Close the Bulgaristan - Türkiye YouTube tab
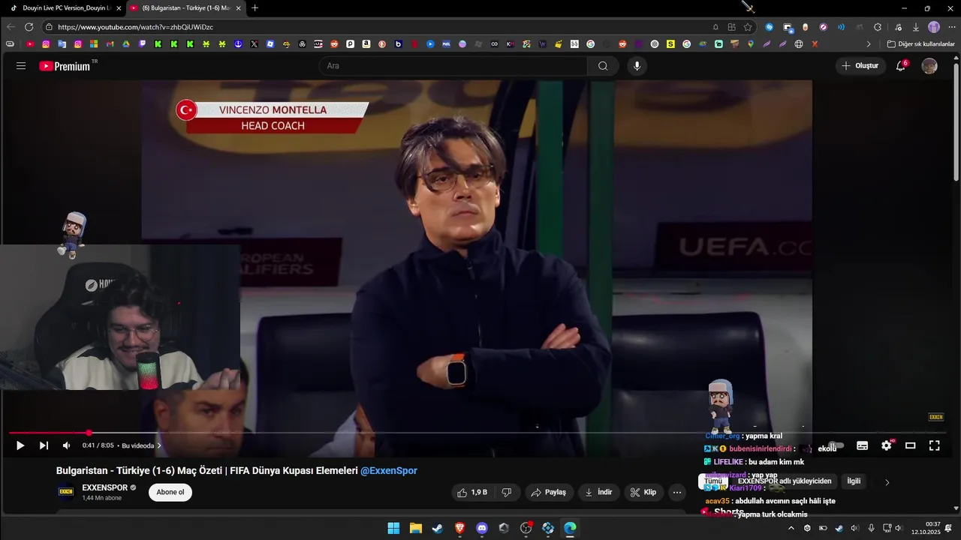The width and height of the screenshot is (961, 540). (x=239, y=7)
